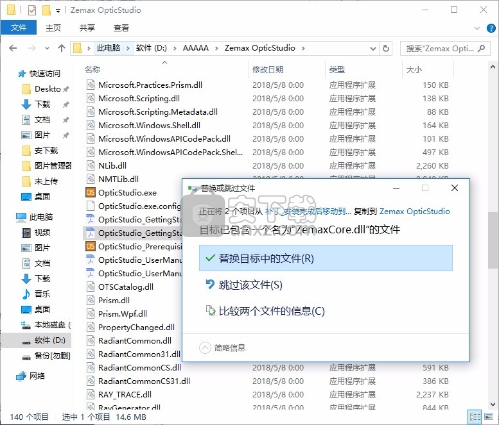Select the OpticStudio.exe file icon

tap(91, 192)
